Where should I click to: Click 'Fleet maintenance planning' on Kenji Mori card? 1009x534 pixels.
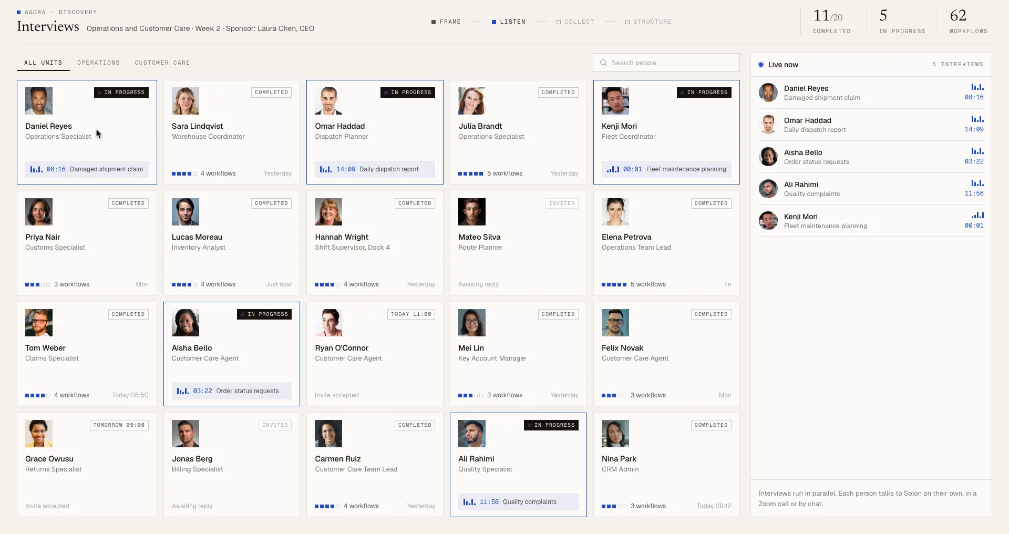686,169
